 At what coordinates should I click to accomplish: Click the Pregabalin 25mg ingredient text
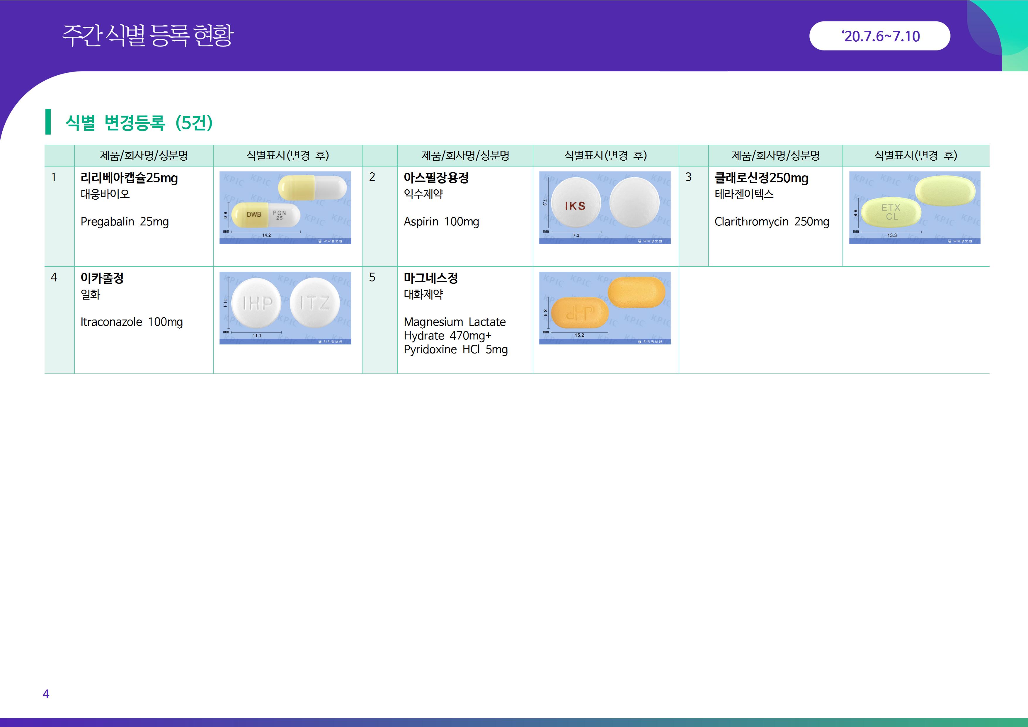pyautogui.click(x=125, y=221)
